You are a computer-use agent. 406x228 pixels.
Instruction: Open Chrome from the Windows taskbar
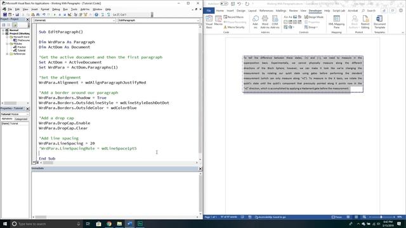pyautogui.click(x=109, y=224)
